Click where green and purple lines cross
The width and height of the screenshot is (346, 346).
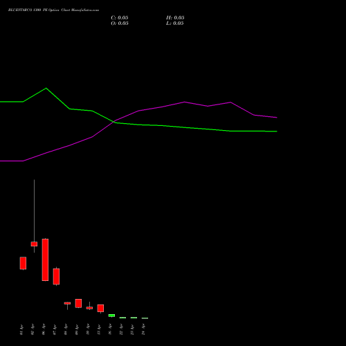[114, 122]
